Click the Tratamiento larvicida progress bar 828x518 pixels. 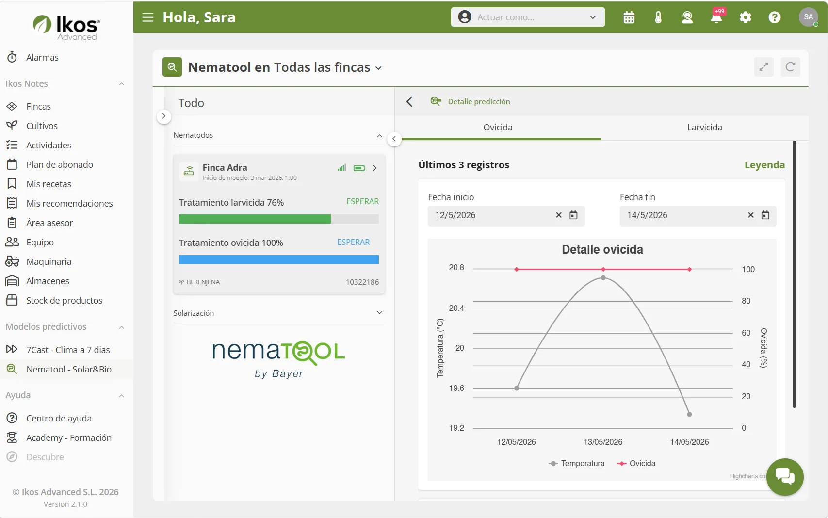tap(278, 219)
